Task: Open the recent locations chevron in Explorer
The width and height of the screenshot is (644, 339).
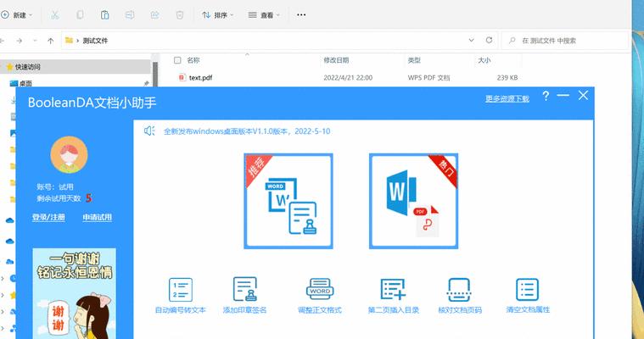Action: click(35, 41)
